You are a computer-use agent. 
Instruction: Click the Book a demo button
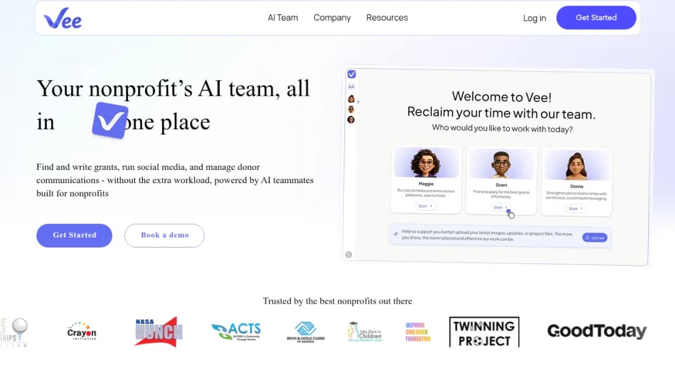click(164, 236)
